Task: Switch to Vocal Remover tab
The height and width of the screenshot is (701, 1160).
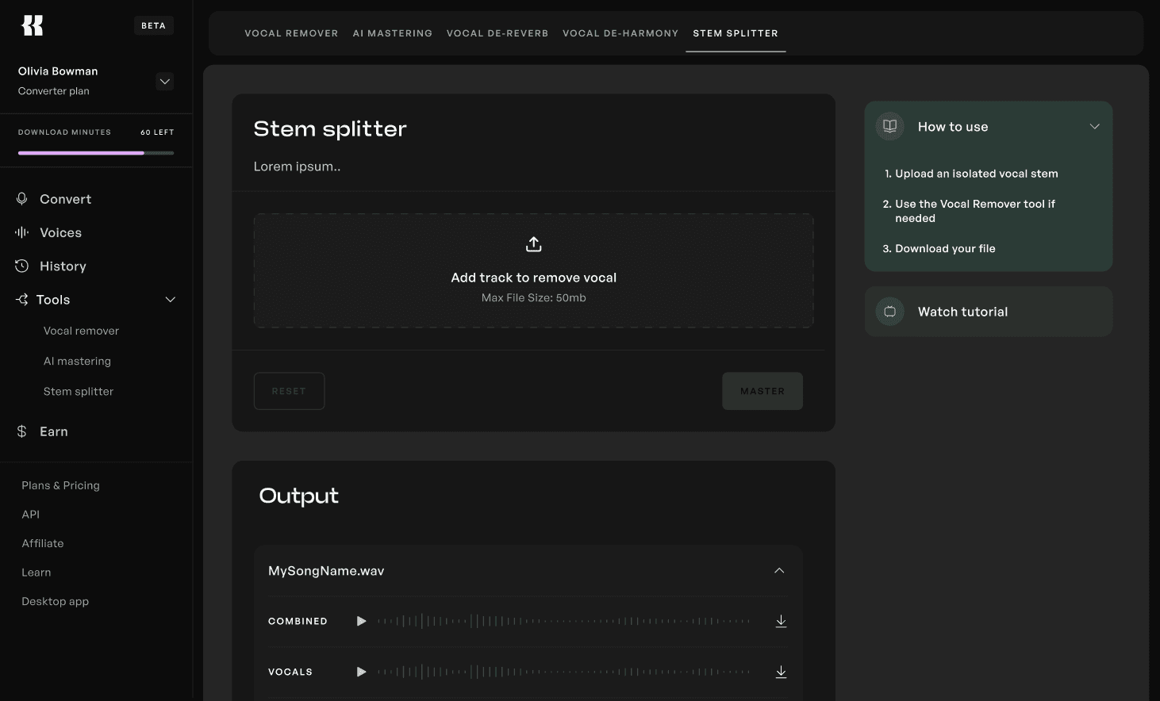Action: (x=291, y=33)
